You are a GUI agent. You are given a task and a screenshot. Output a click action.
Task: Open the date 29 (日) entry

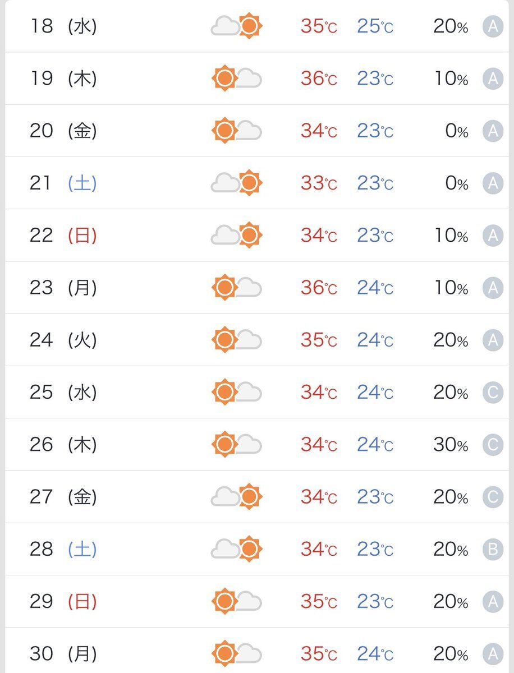point(63,602)
